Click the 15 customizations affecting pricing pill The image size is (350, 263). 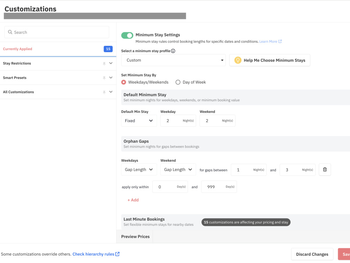246,222
